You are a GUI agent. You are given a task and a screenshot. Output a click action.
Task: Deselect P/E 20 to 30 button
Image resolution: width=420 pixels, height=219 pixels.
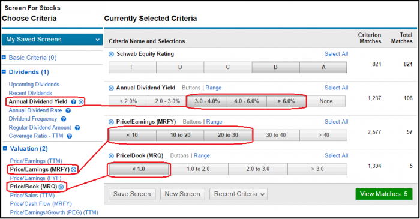coord(228,135)
